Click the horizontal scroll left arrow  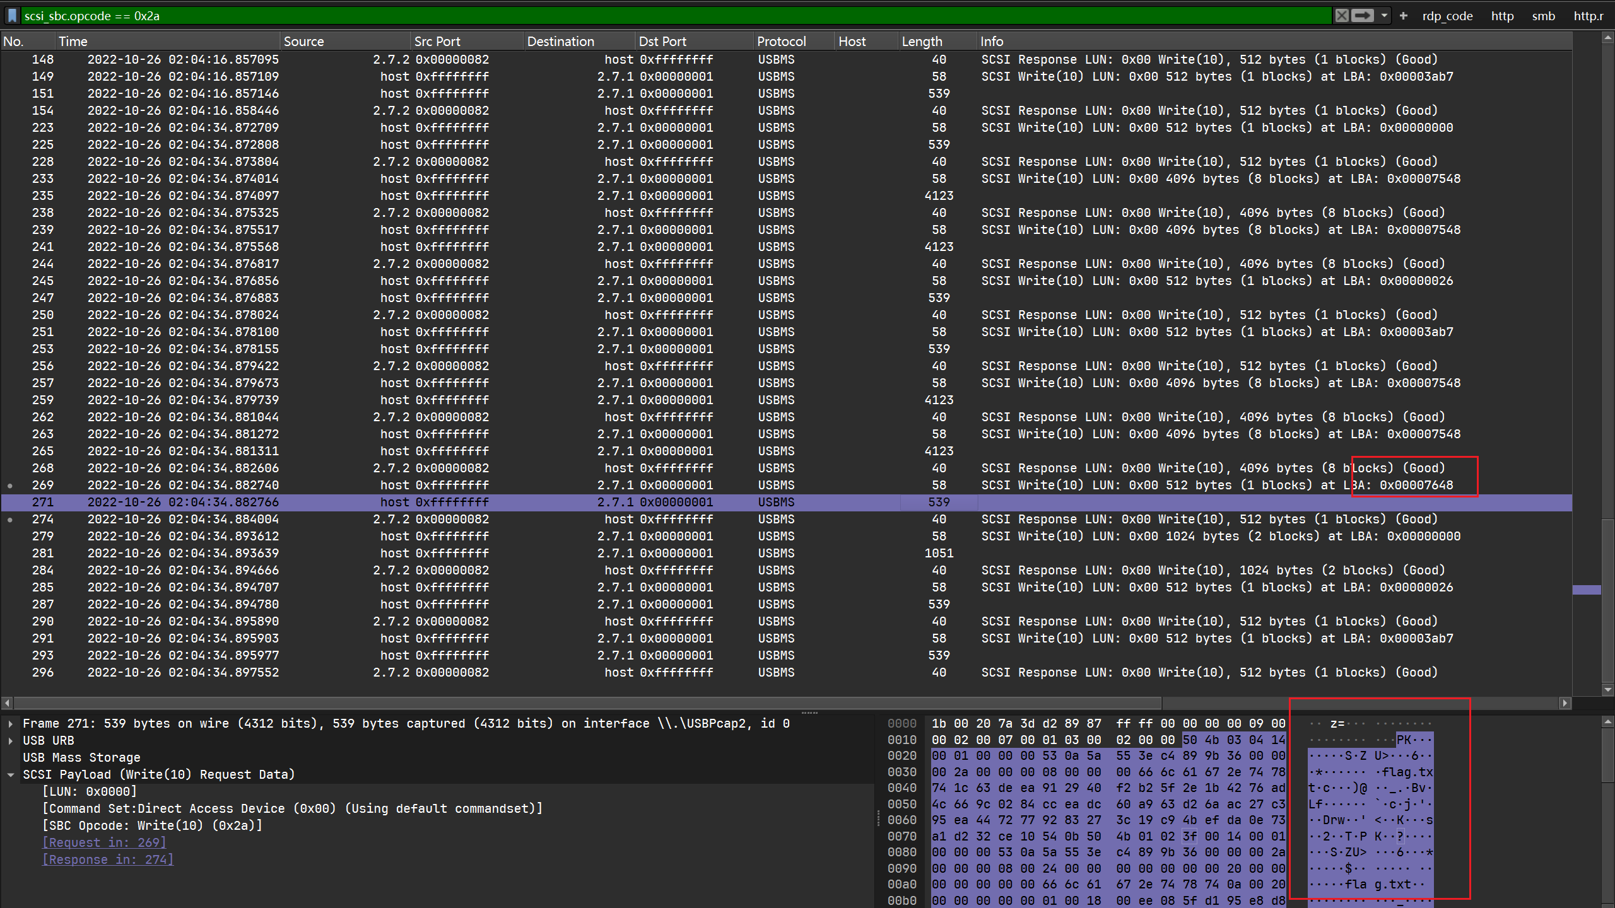coord(7,702)
